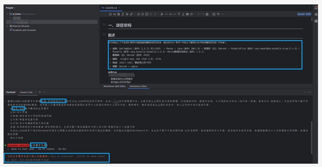
Task: Open terminal panel options kebab menu
Action: [x=304, y=92]
